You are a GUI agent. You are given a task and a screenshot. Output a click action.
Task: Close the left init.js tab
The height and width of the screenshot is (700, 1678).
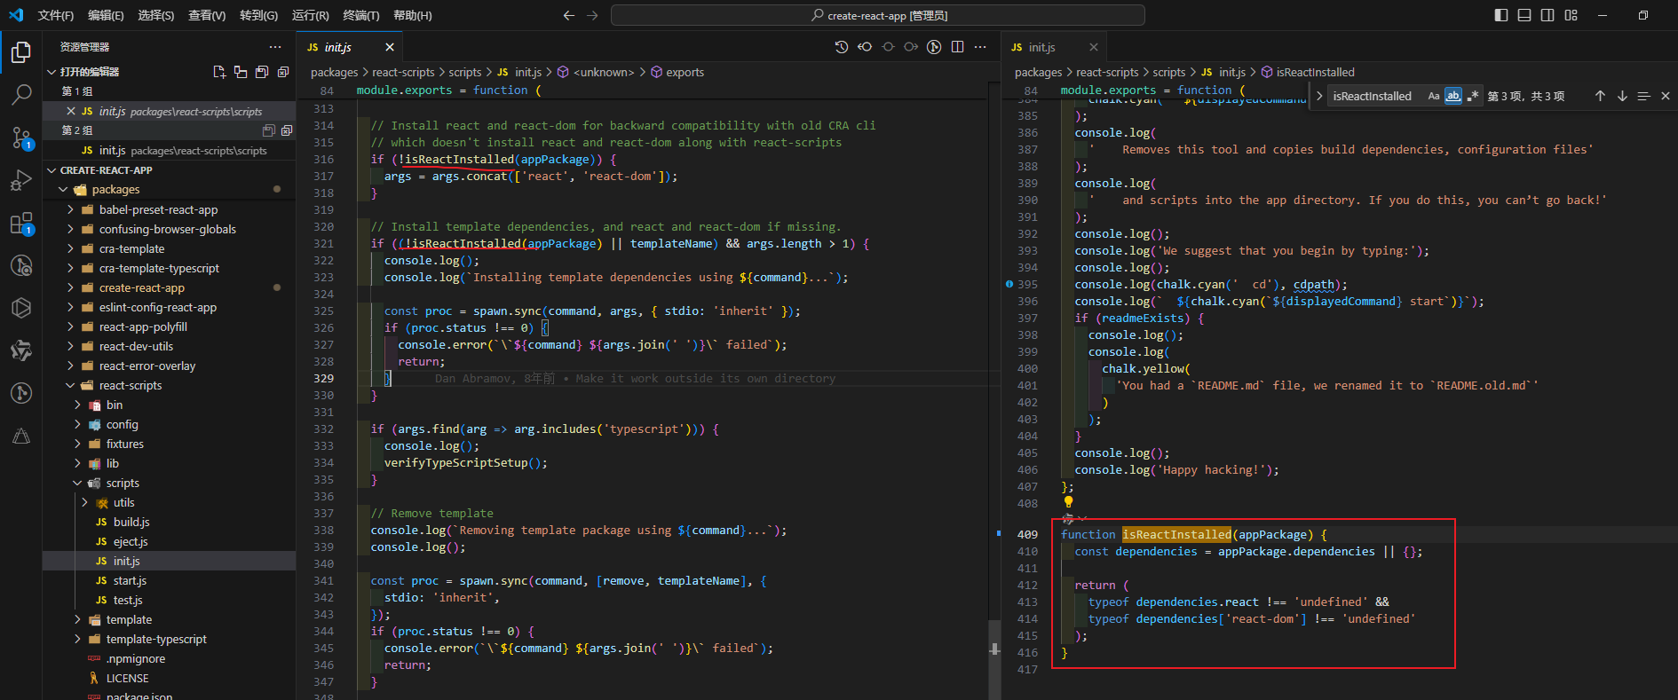point(390,47)
